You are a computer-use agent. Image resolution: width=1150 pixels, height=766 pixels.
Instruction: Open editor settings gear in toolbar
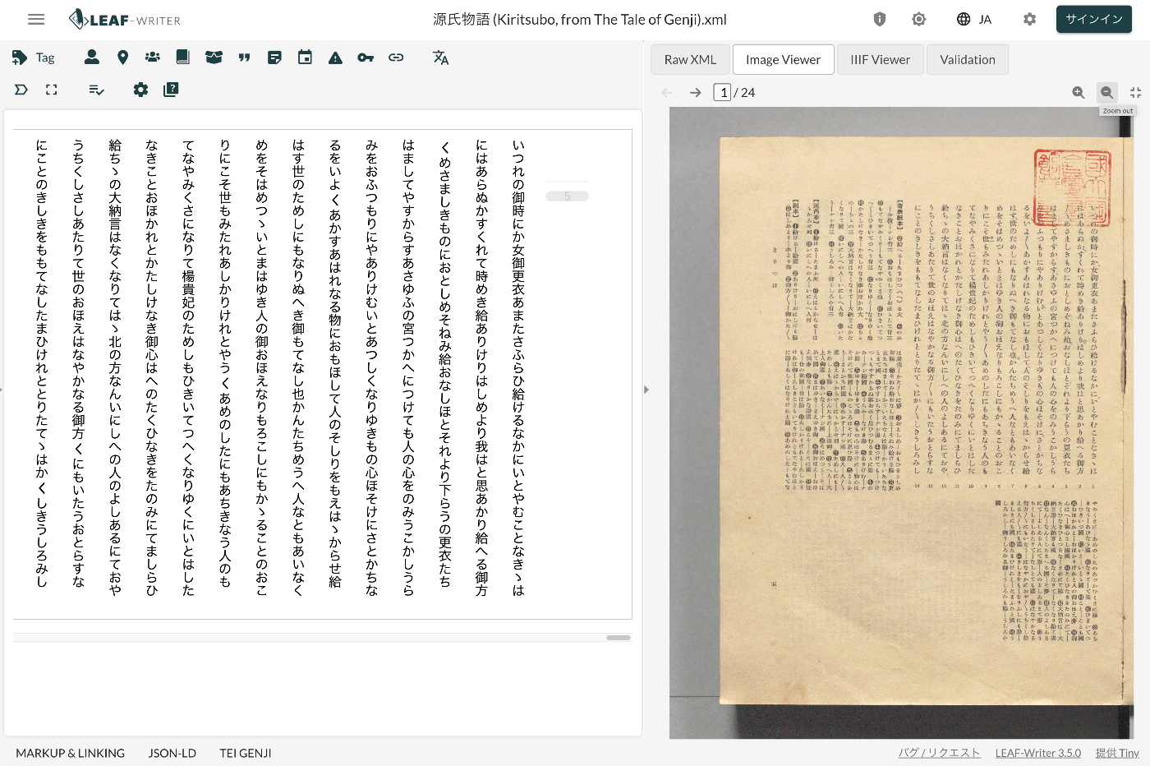click(140, 89)
